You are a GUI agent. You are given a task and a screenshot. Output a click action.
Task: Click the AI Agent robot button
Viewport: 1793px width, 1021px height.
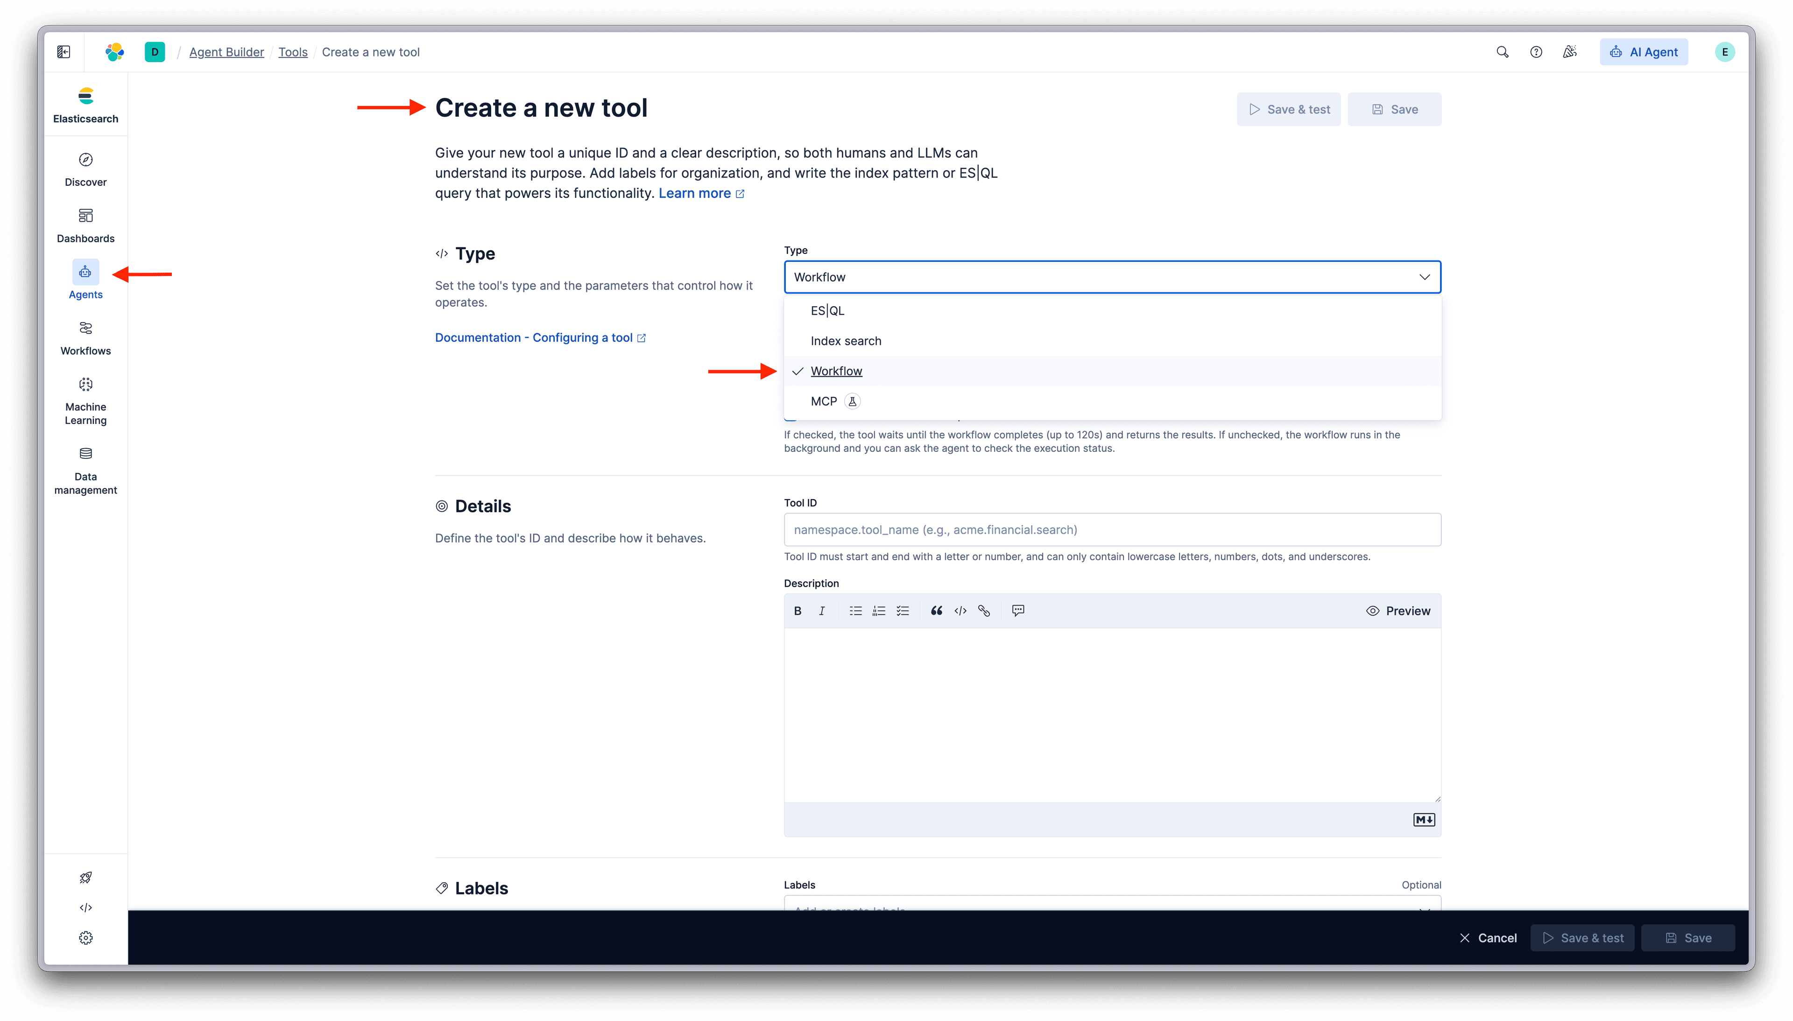(1644, 51)
